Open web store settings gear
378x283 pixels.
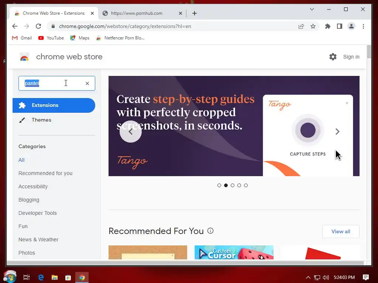tap(333, 57)
